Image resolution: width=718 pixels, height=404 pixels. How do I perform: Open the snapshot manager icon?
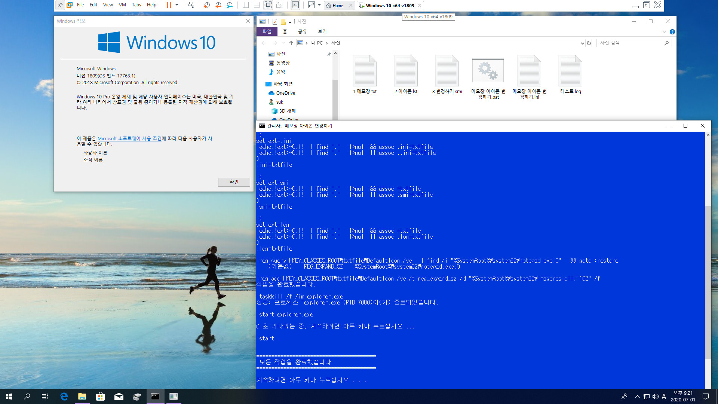(230, 5)
